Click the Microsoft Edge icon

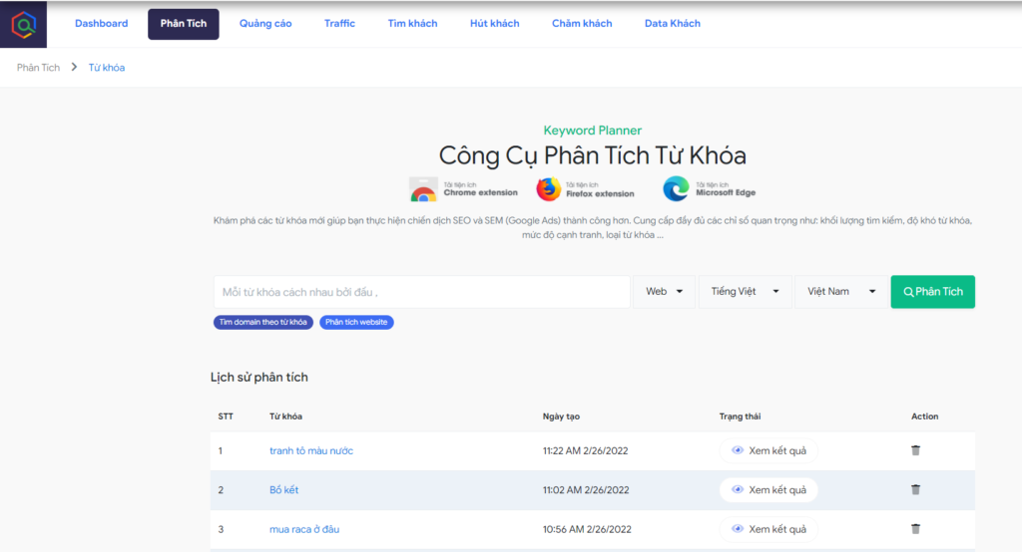coord(676,188)
